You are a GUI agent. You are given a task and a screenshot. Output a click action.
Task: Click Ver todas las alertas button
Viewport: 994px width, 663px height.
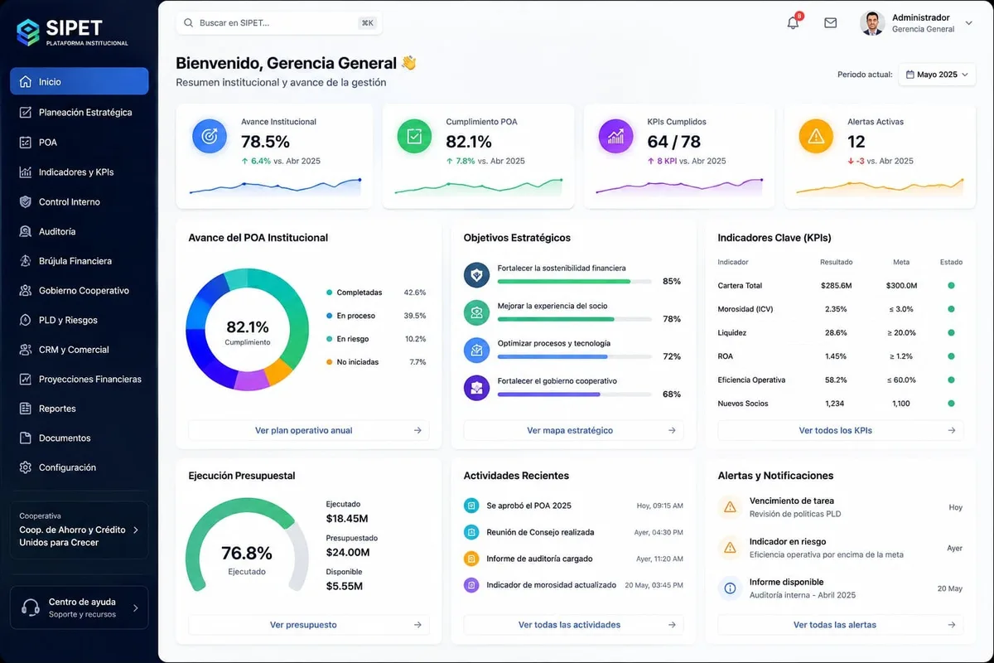tap(840, 625)
